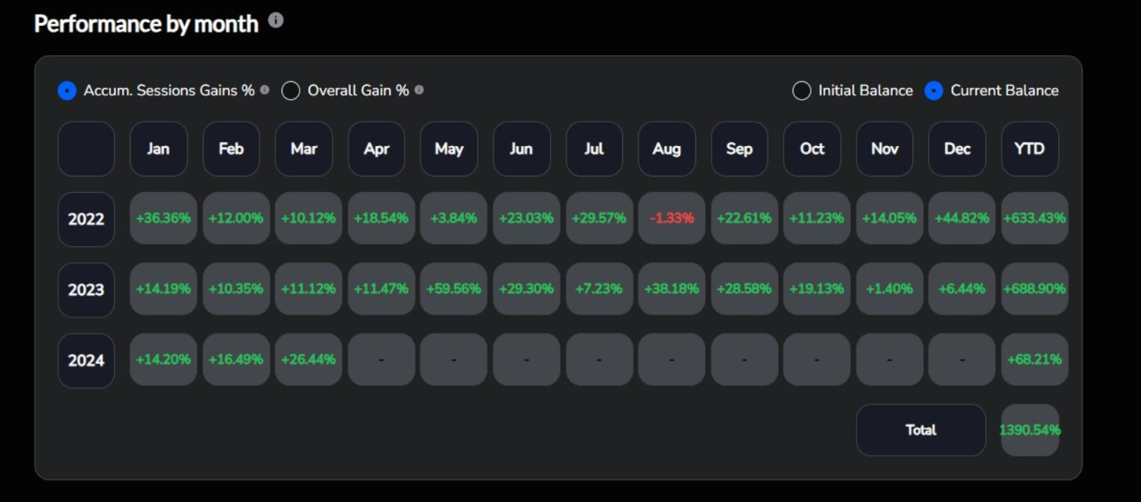Select Accum. Sessions Gains % radio button
1141x502 pixels.
coord(67,91)
